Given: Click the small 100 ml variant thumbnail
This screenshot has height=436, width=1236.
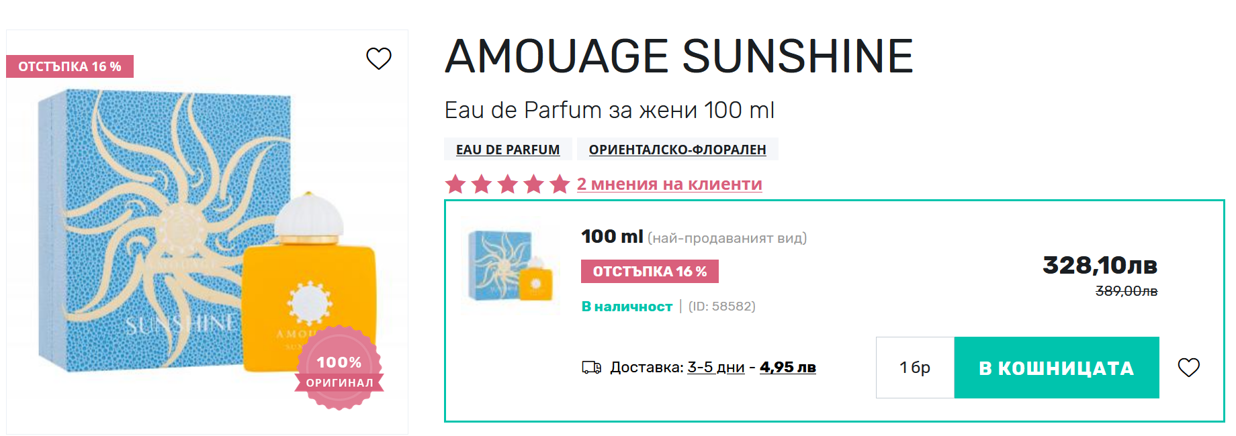Looking at the screenshot, I should click(511, 266).
